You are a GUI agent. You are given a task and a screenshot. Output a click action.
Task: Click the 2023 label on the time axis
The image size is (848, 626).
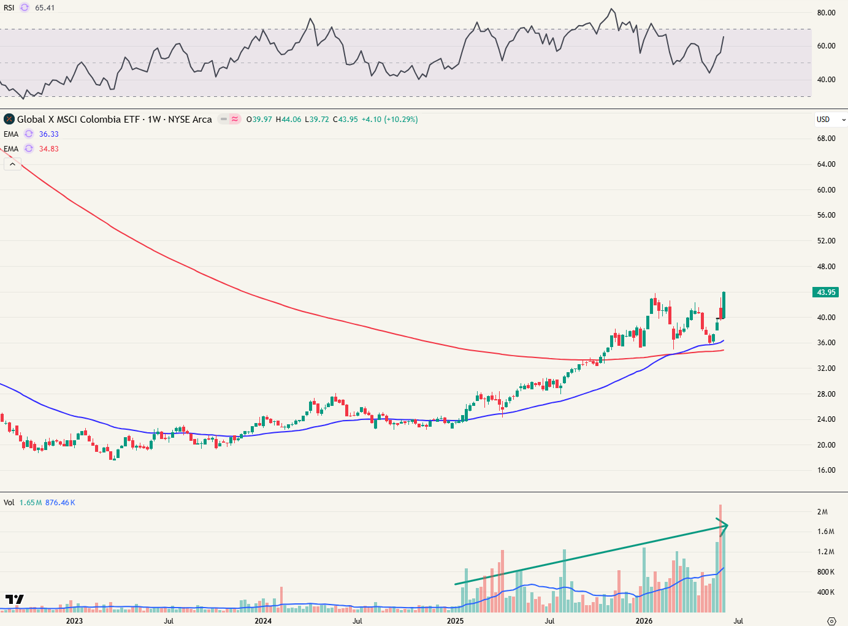[x=74, y=621]
